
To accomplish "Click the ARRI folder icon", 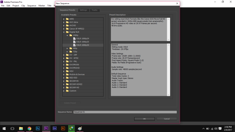I will 67,19.
